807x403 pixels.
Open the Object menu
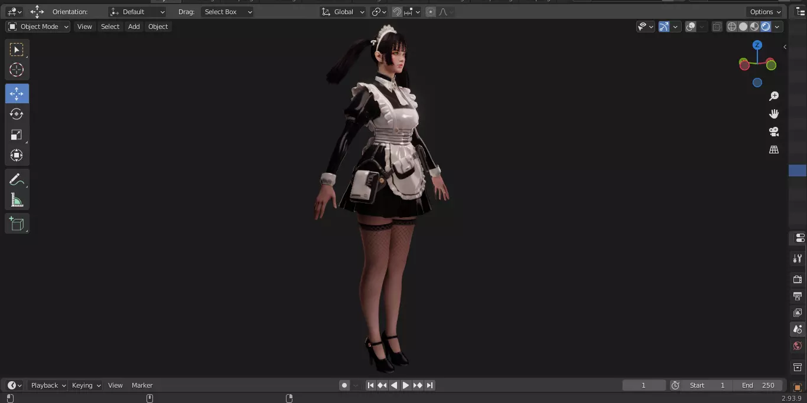point(158,27)
